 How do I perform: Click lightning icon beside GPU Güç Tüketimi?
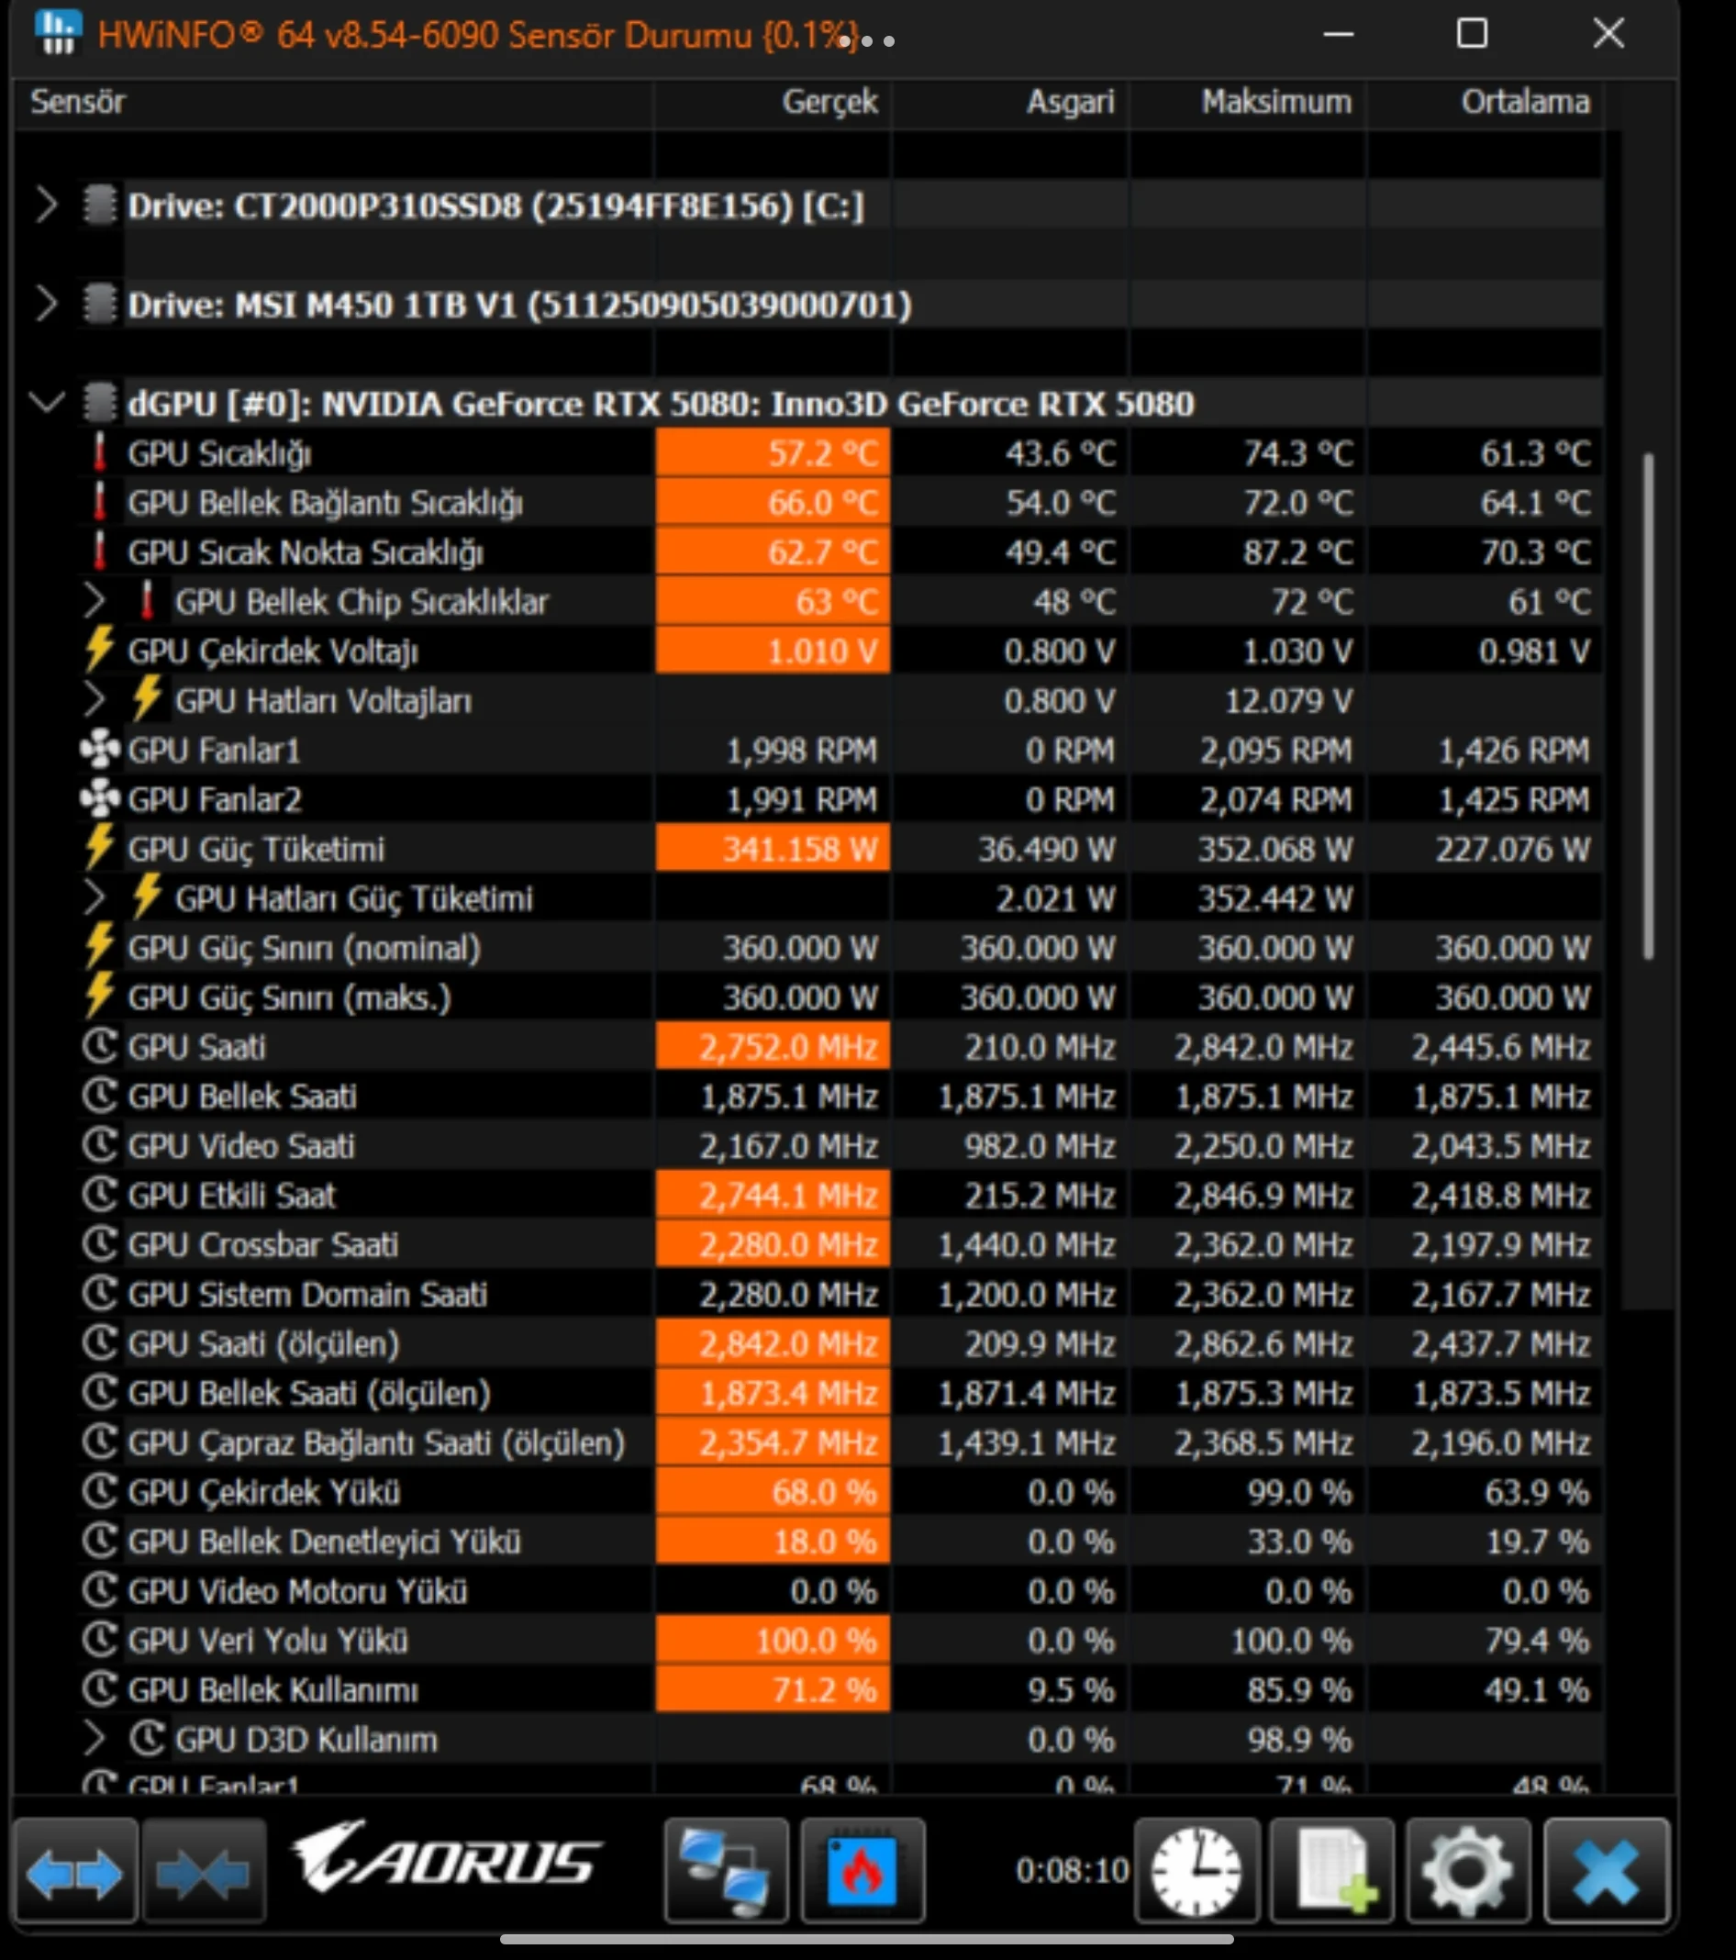(100, 848)
